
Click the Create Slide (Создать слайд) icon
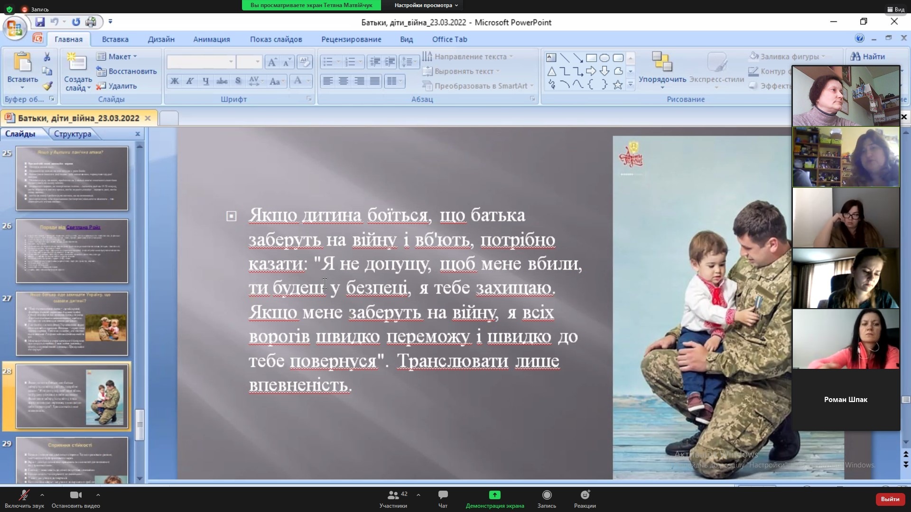click(77, 63)
